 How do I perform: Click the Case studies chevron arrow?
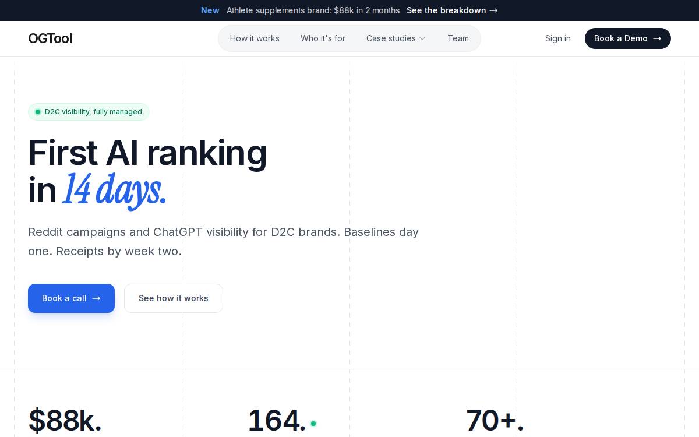point(422,38)
